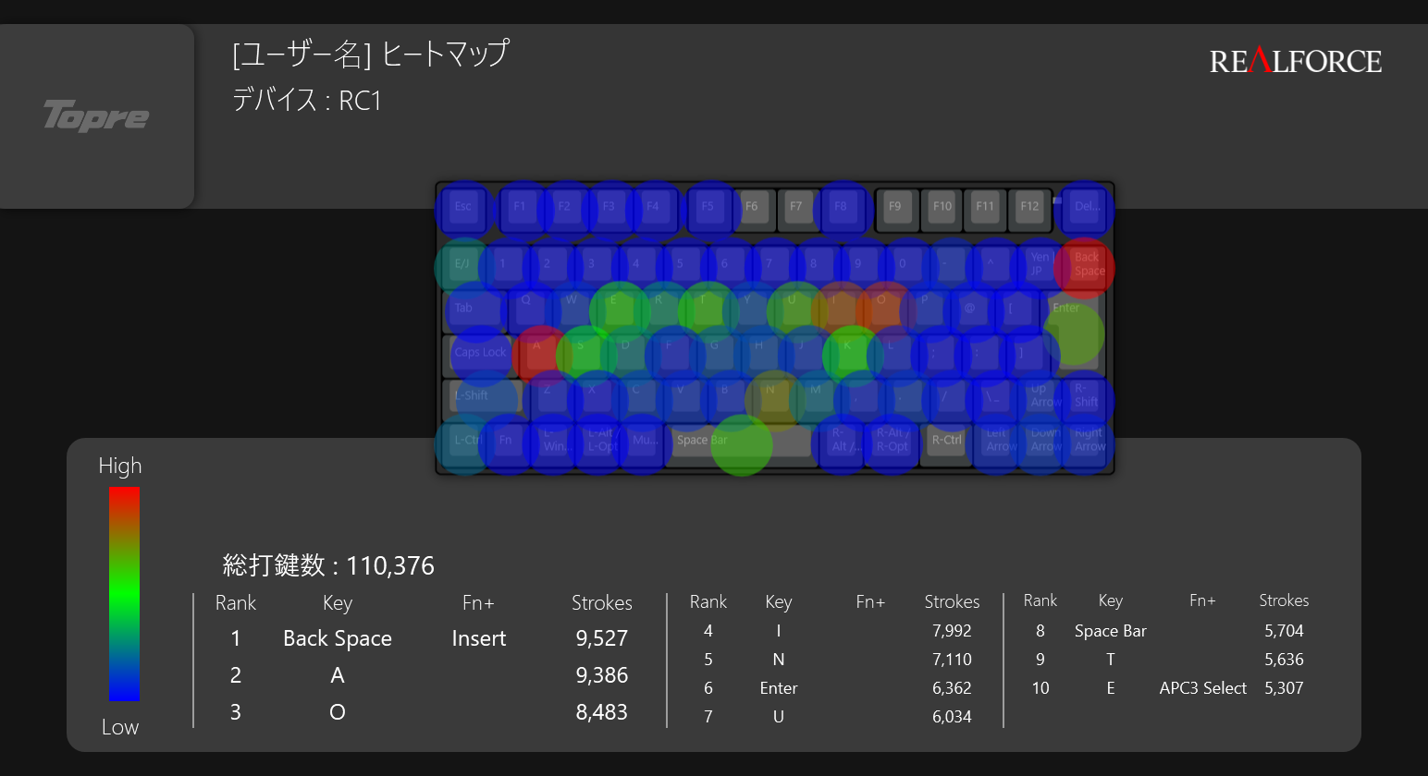
Task: Click the 7,992 strokes value
Action: coord(952,631)
